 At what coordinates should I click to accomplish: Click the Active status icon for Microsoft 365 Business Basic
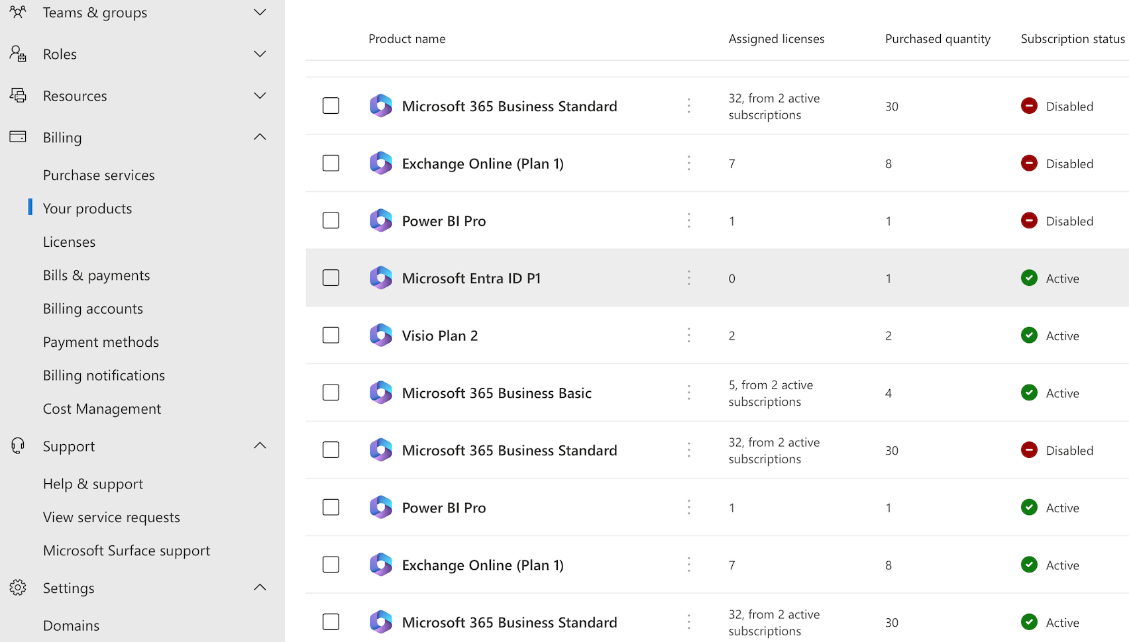click(1029, 392)
